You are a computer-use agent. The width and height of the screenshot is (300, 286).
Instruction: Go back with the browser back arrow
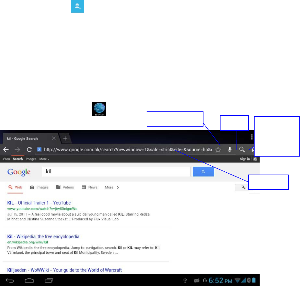point(6,150)
